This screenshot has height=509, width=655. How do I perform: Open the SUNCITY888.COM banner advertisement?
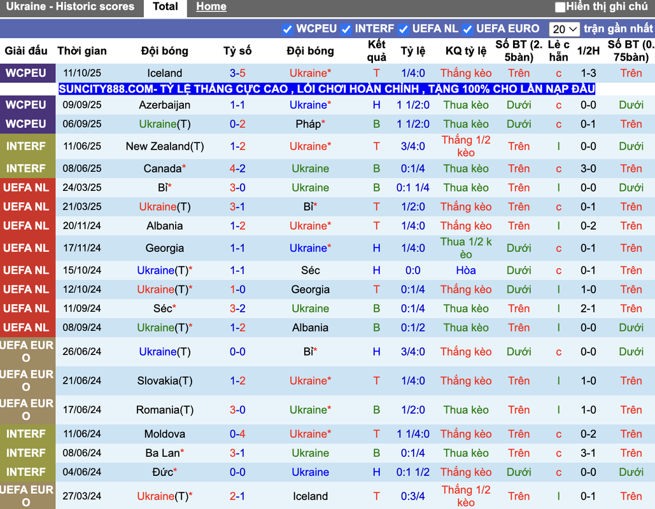click(327, 89)
